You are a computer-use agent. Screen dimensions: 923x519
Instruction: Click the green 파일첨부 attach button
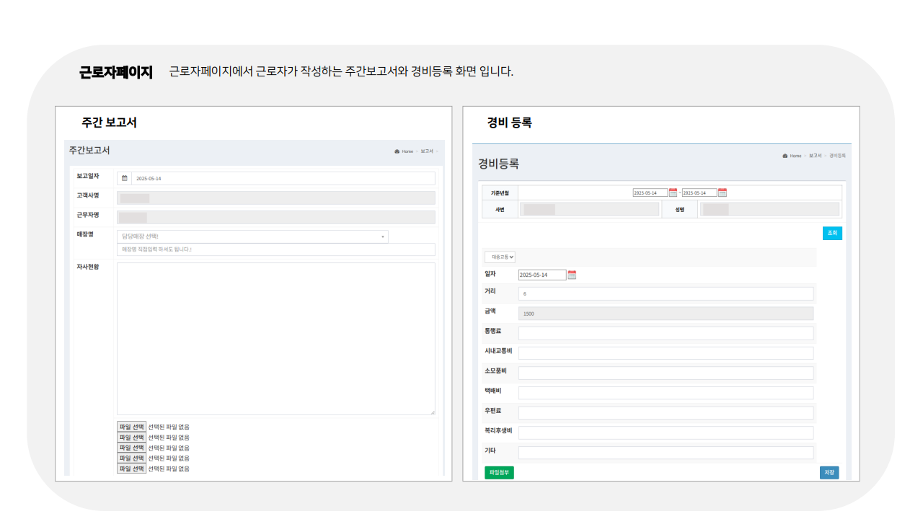499,472
